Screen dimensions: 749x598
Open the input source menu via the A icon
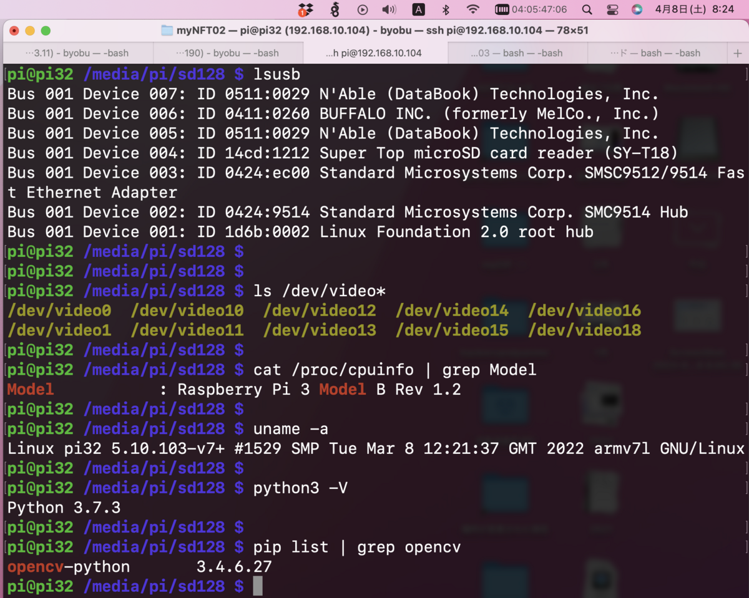(418, 10)
